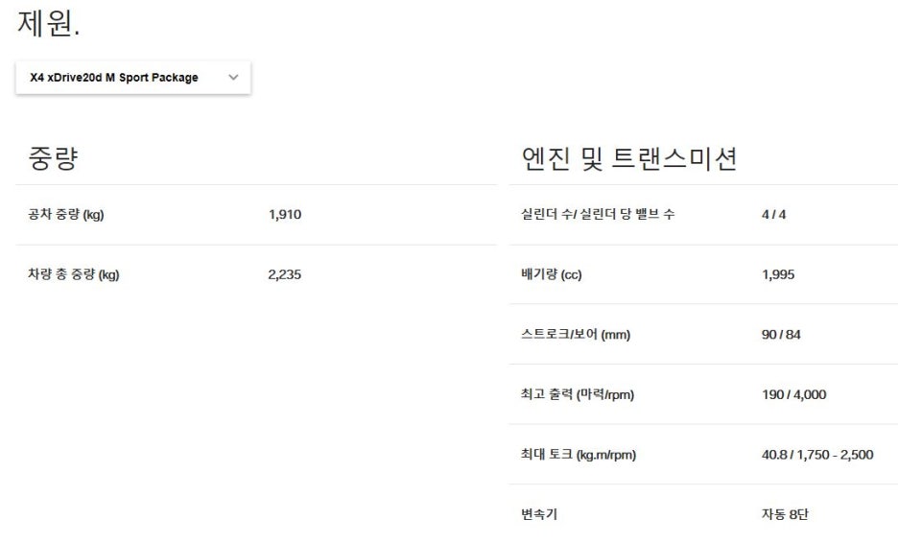Viewport: 898px width, 543px height.
Task: Click the 스트로크/보어 (mm) label
Action: 576,335
